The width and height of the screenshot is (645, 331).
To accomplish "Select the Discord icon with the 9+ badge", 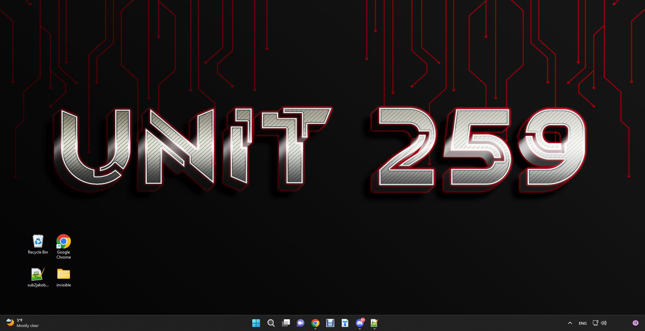I will 359,323.
